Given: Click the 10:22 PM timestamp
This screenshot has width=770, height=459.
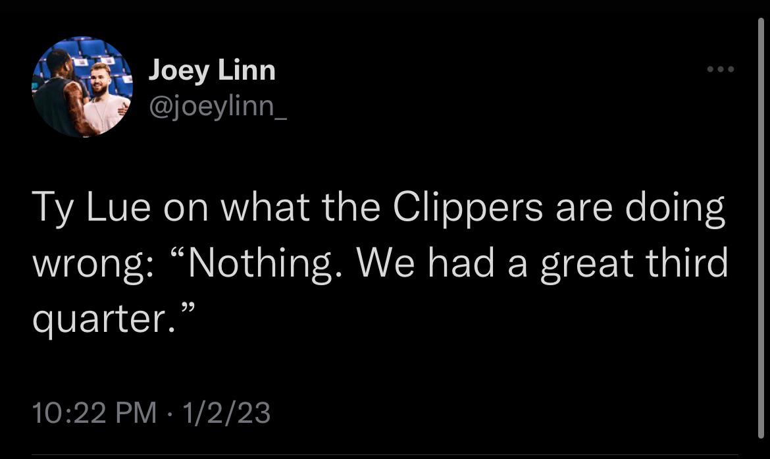Looking at the screenshot, I should [x=95, y=413].
